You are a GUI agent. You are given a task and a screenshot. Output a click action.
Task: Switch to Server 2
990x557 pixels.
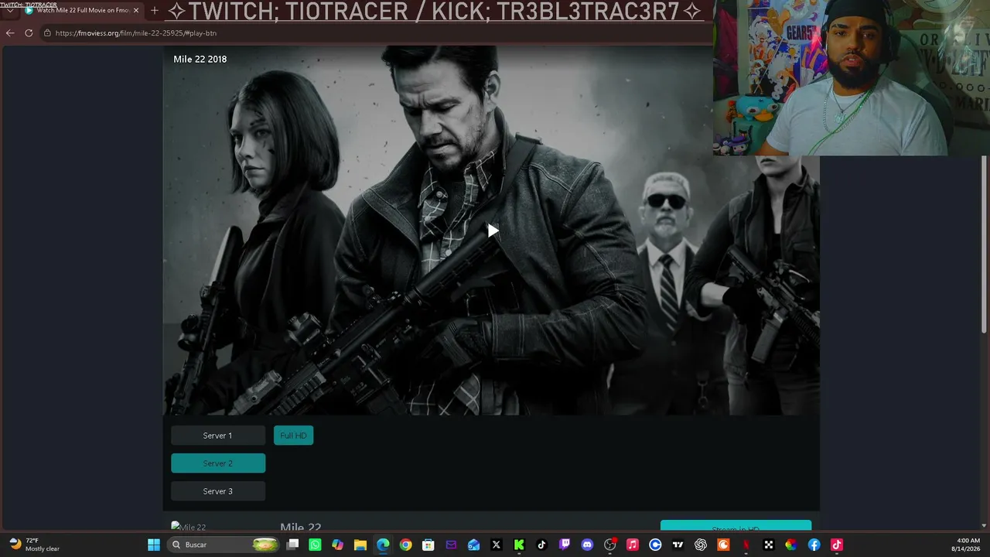click(x=217, y=463)
